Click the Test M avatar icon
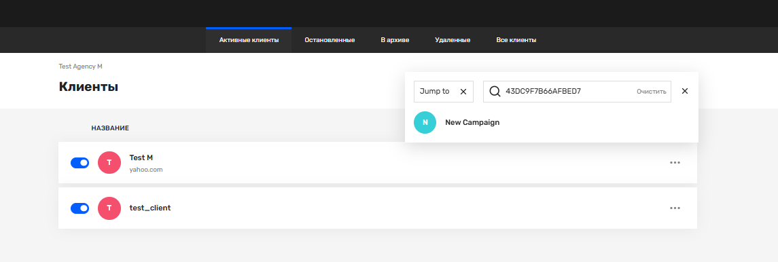778x262 pixels. point(109,162)
